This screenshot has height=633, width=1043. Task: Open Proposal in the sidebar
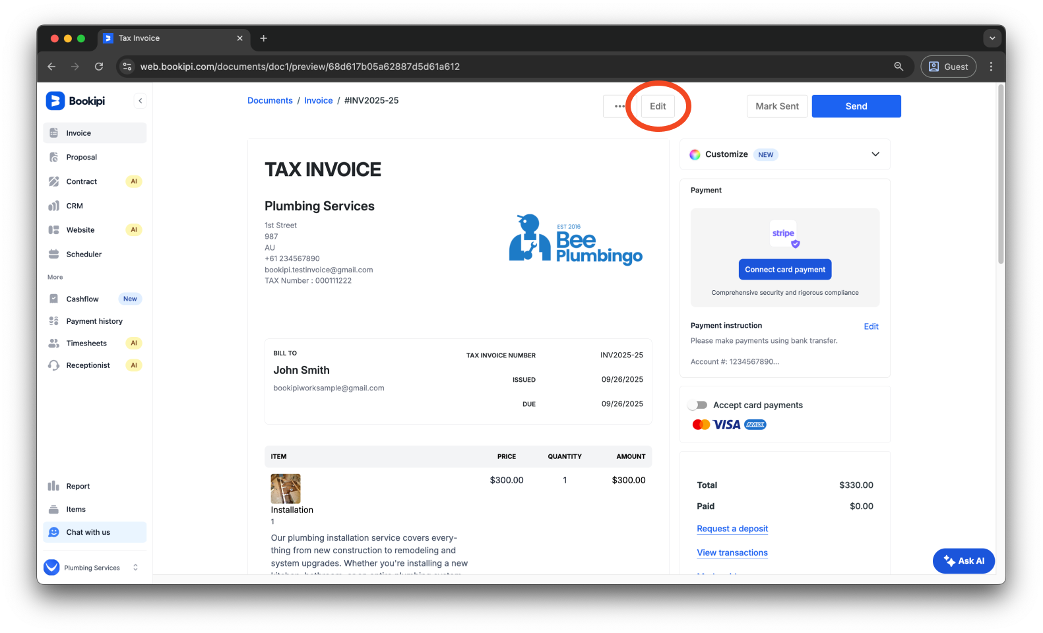[95, 157]
